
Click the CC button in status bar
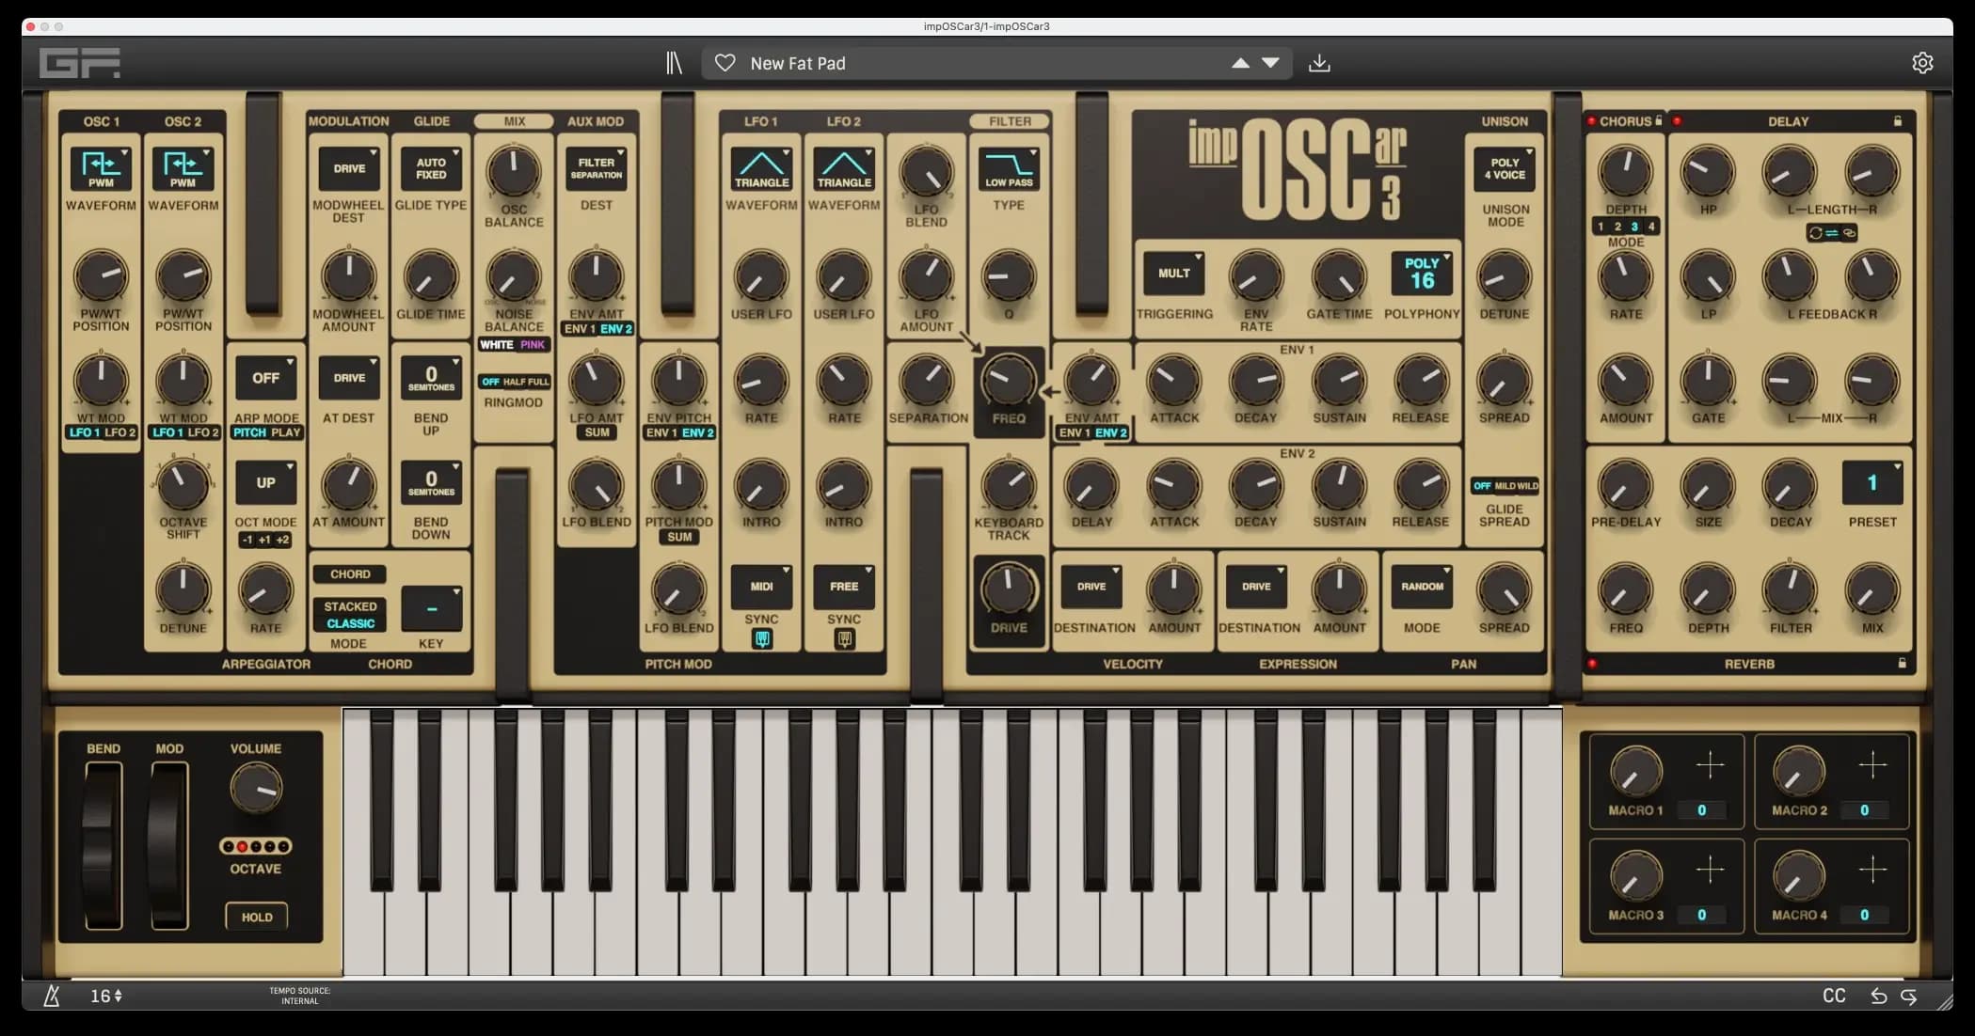tap(1834, 996)
